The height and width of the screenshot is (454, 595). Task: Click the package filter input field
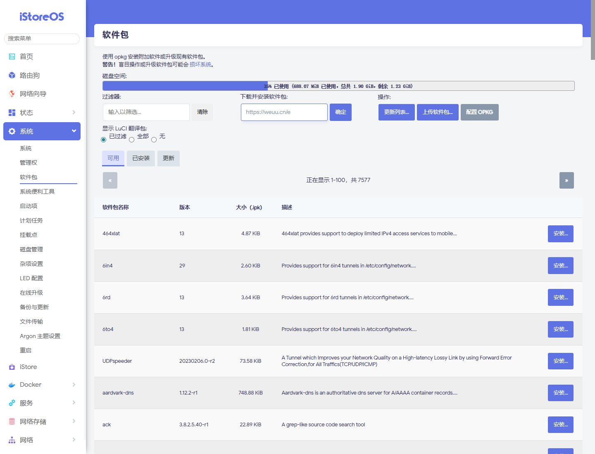point(146,112)
